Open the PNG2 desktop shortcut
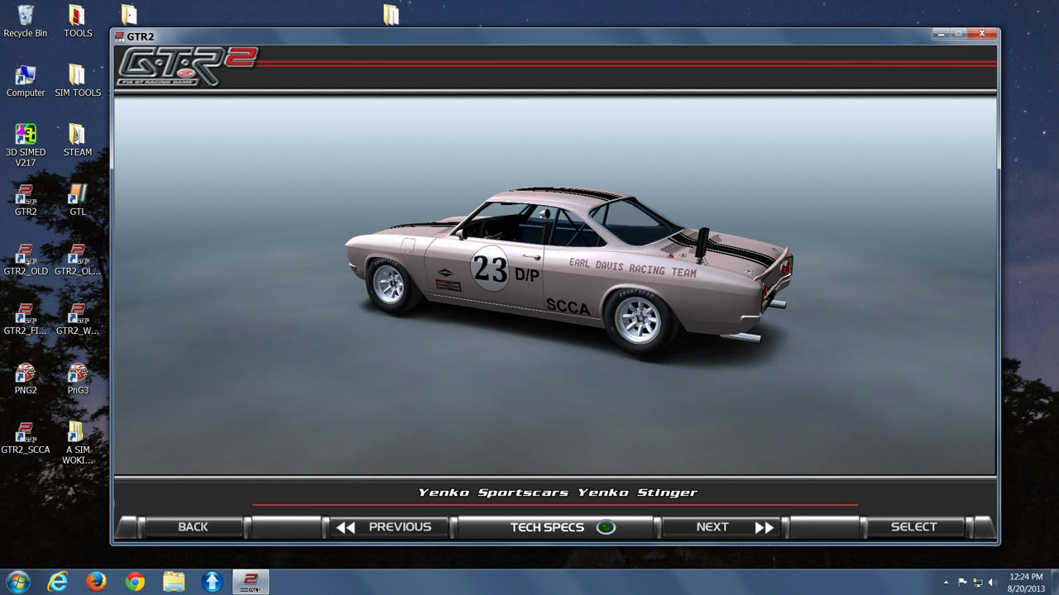1059x595 pixels. coord(26,378)
